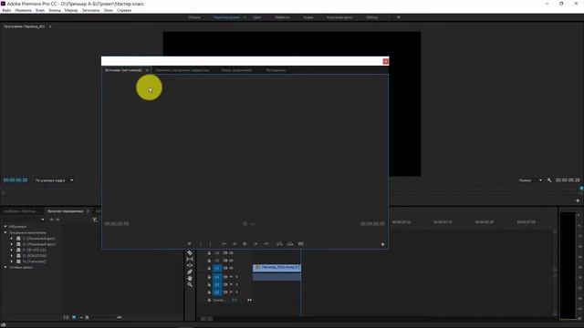The height and width of the screenshot is (328, 584).
Task: Switch to audio clip mixer tab
Action: click(236, 70)
